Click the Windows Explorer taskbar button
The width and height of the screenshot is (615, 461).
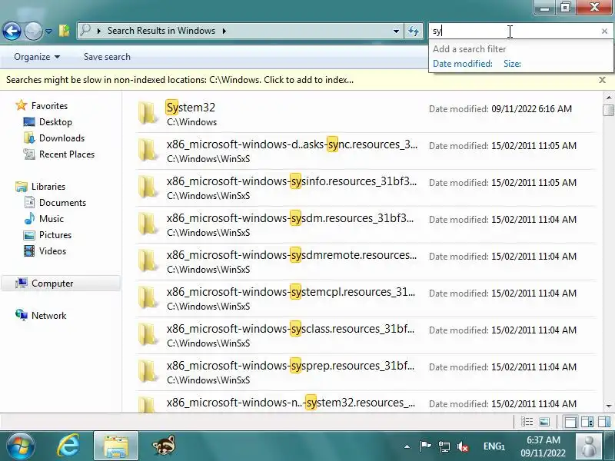(116, 446)
